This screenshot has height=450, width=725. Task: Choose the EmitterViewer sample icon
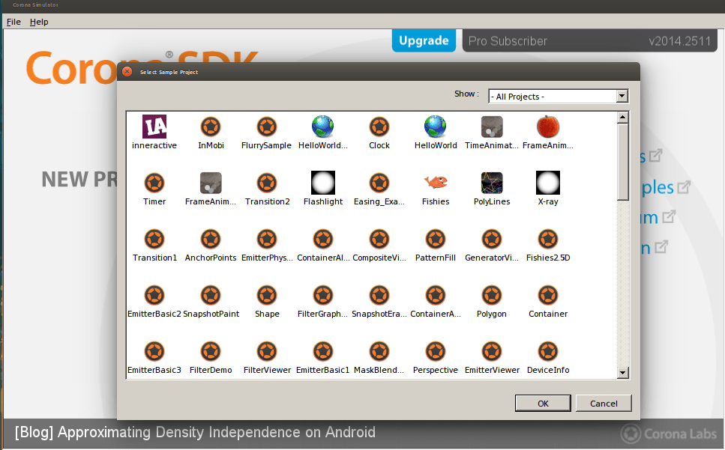point(492,352)
